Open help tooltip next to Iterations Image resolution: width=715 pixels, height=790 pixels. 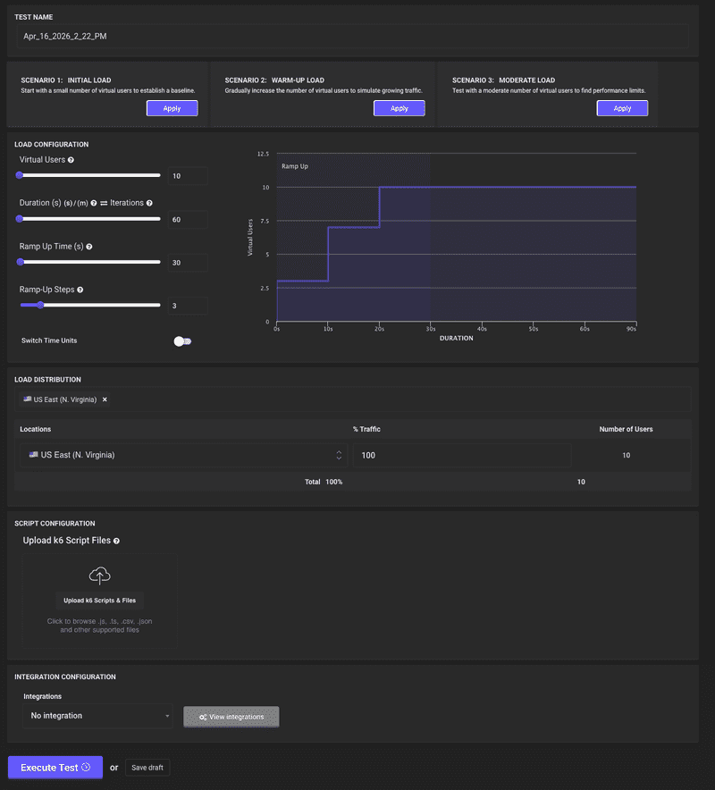point(149,204)
